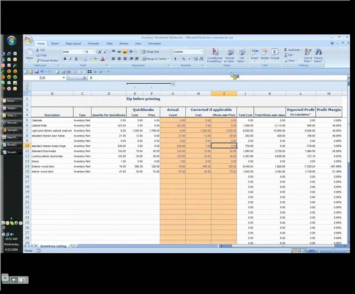Toggle Align Text Right
This screenshot has height=294, width=355.
coord(124,59)
